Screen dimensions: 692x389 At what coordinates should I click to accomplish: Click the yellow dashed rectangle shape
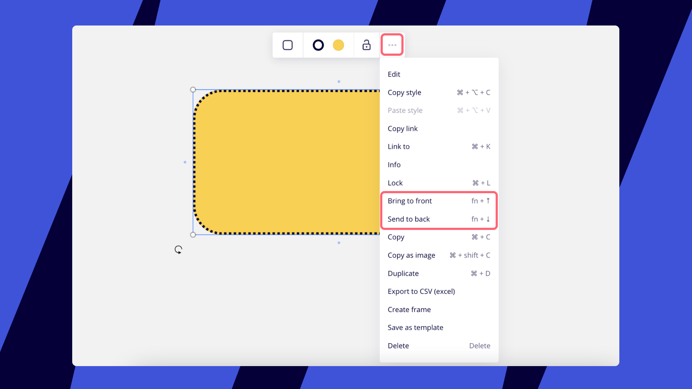281,162
